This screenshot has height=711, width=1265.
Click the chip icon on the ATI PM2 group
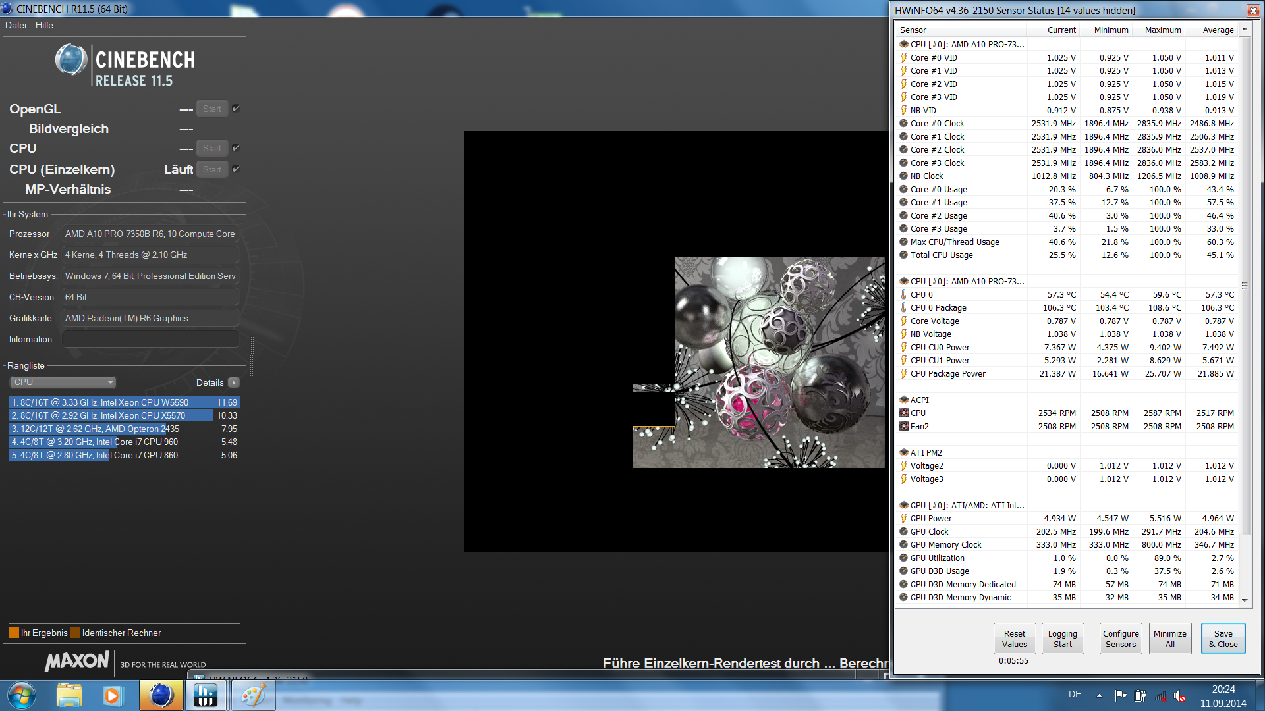click(904, 453)
